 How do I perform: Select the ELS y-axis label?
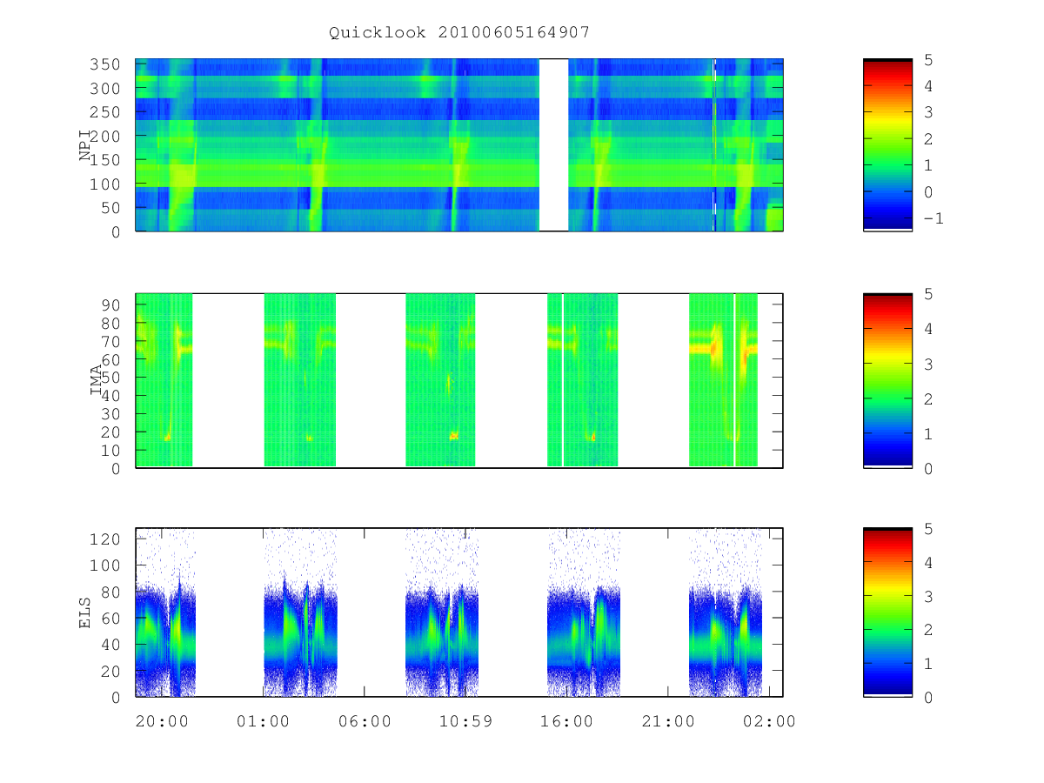pyautogui.click(x=85, y=612)
